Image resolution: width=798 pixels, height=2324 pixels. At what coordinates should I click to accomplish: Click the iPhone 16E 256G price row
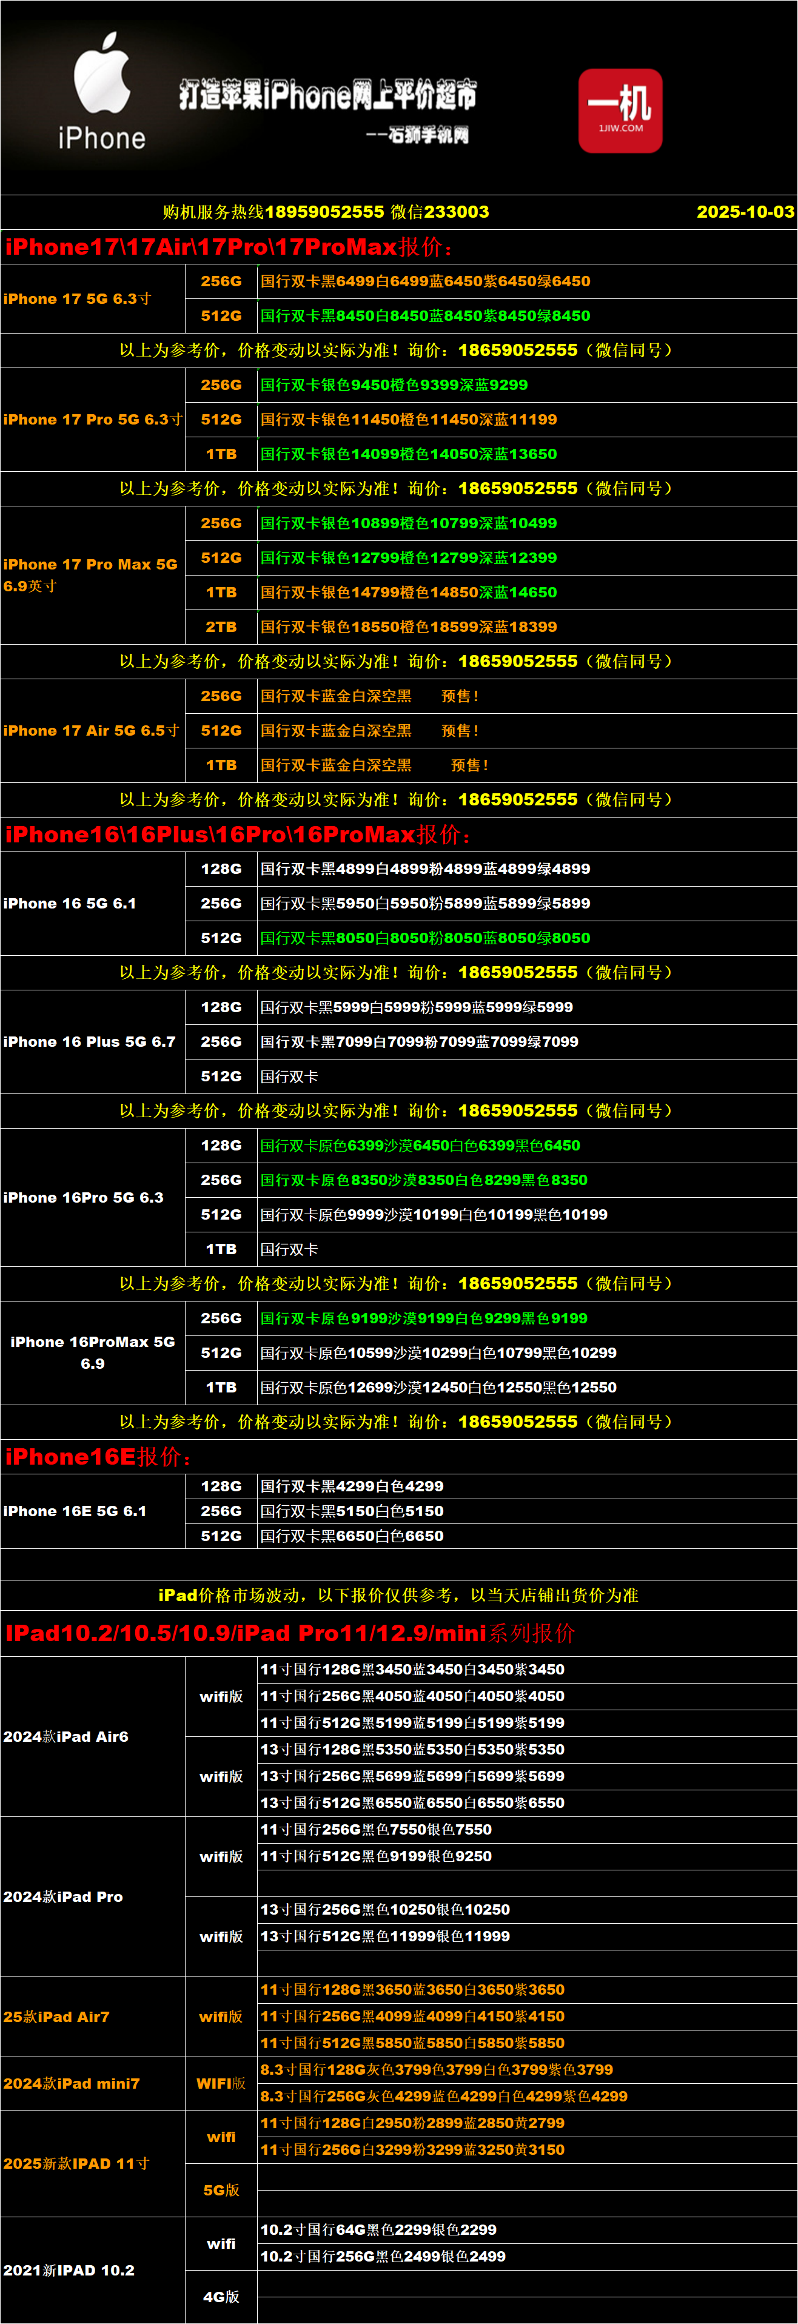tap(352, 1511)
